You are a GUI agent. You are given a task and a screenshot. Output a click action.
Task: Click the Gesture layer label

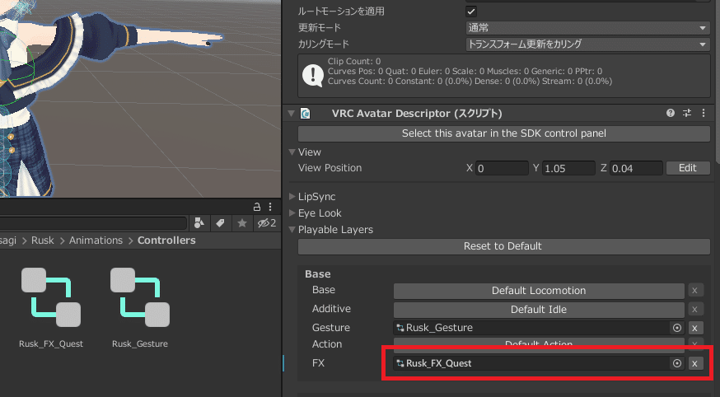pyautogui.click(x=331, y=328)
